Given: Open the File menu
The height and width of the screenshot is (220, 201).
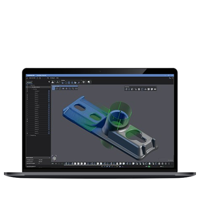Looking at the screenshot, I should click(x=48, y=78).
